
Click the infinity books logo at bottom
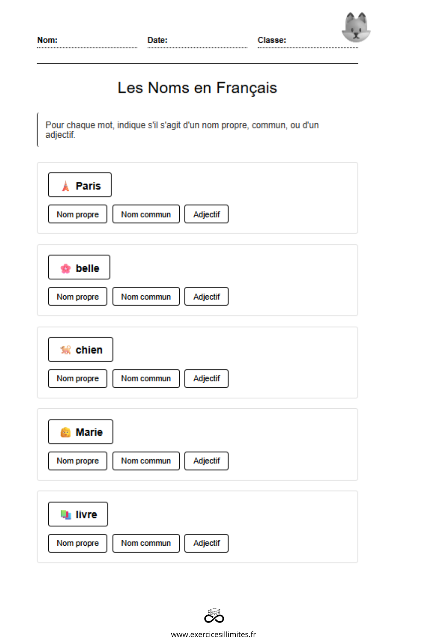click(x=214, y=616)
